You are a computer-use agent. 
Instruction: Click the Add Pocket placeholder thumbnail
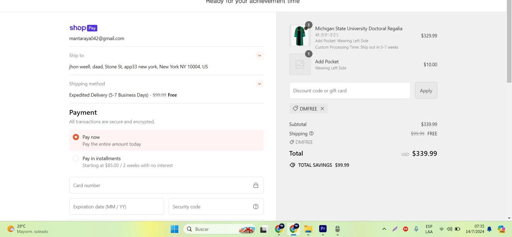(x=300, y=64)
